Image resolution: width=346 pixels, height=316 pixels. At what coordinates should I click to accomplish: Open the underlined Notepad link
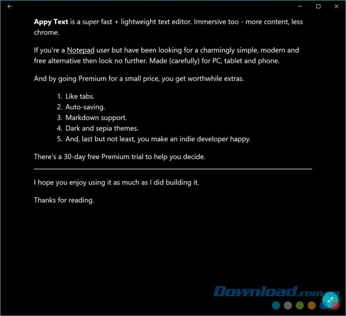click(81, 50)
